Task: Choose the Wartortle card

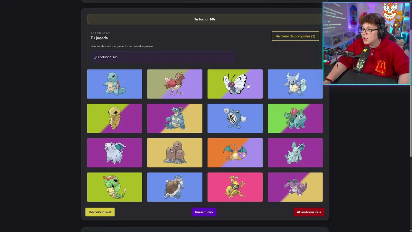Action: tap(295, 84)
